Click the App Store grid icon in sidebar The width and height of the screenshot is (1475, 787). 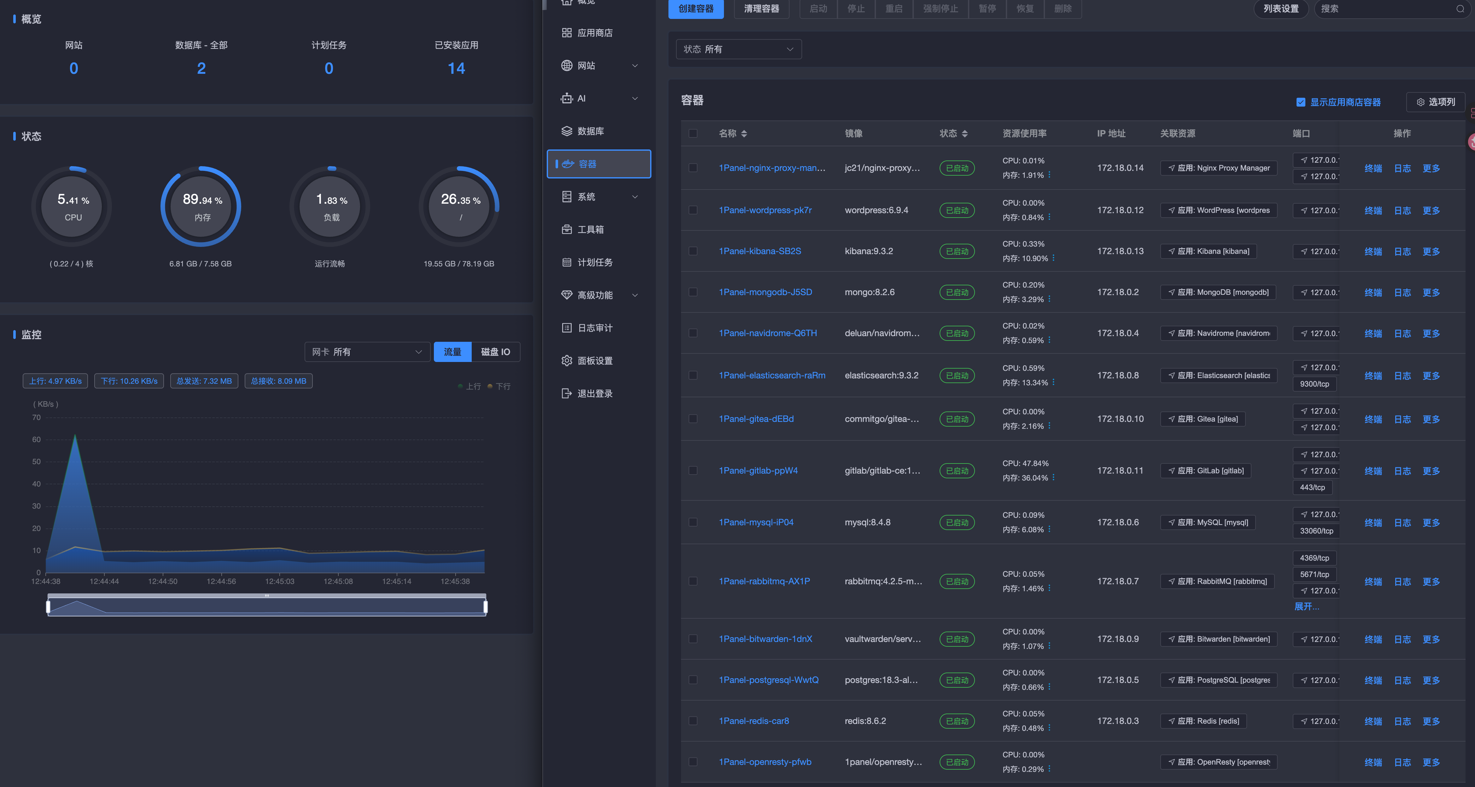coord(566,33)
